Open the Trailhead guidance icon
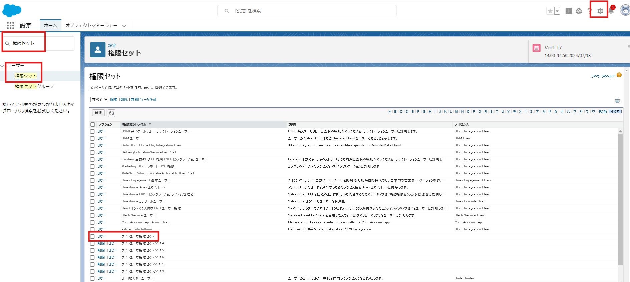The height and width of the screenshot is (282, 630). point(579,11)
